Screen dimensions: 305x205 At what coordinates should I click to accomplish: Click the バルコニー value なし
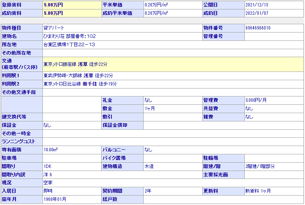148,150
